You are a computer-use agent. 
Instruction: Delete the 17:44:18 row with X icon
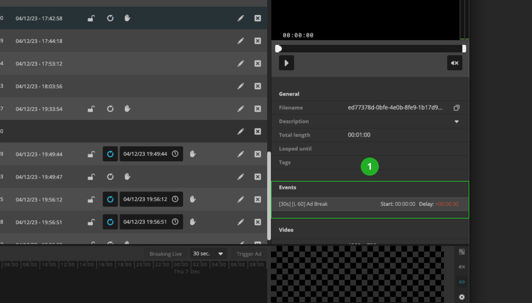click(x=258, y=41)
